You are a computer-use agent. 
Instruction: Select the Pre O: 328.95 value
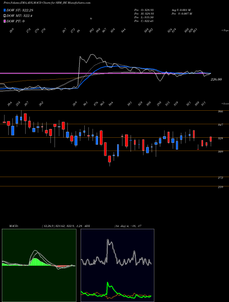(144, 10)
